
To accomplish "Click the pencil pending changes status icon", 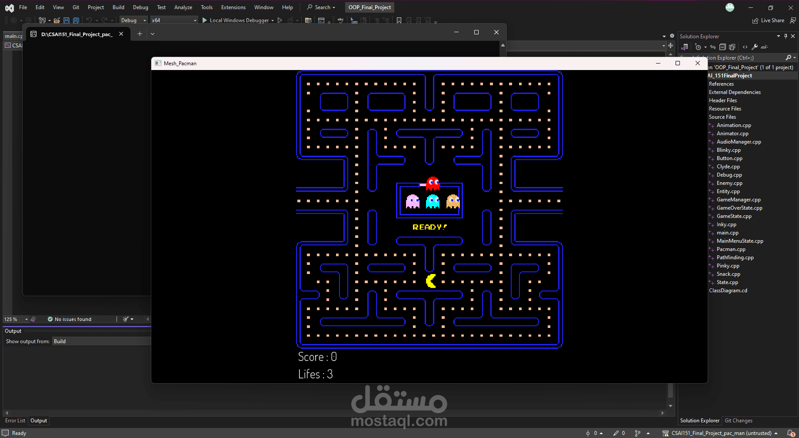I will point(616,433).
